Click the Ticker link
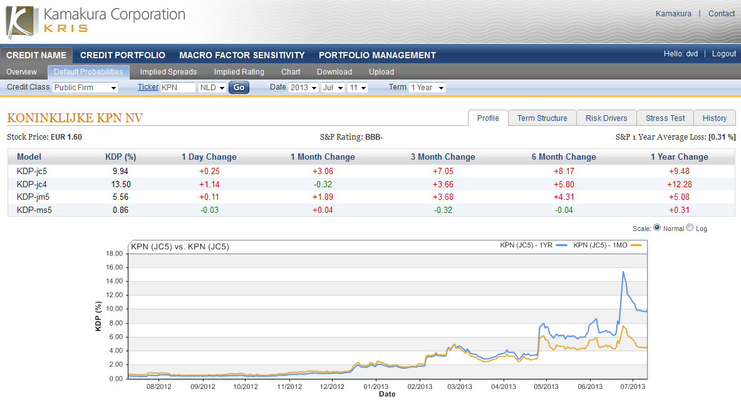Viewport: 741px width, 402px height. [x=148, y=87]
